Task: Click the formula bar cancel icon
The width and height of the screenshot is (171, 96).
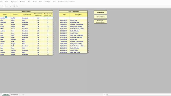Action: pos(7,6)
